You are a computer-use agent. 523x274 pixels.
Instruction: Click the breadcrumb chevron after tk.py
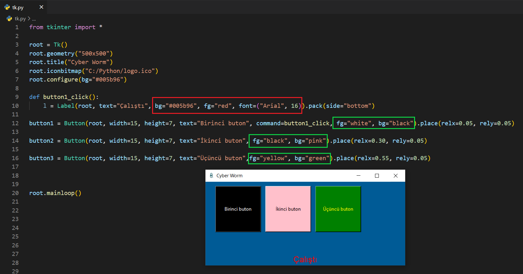pos(29,19)
